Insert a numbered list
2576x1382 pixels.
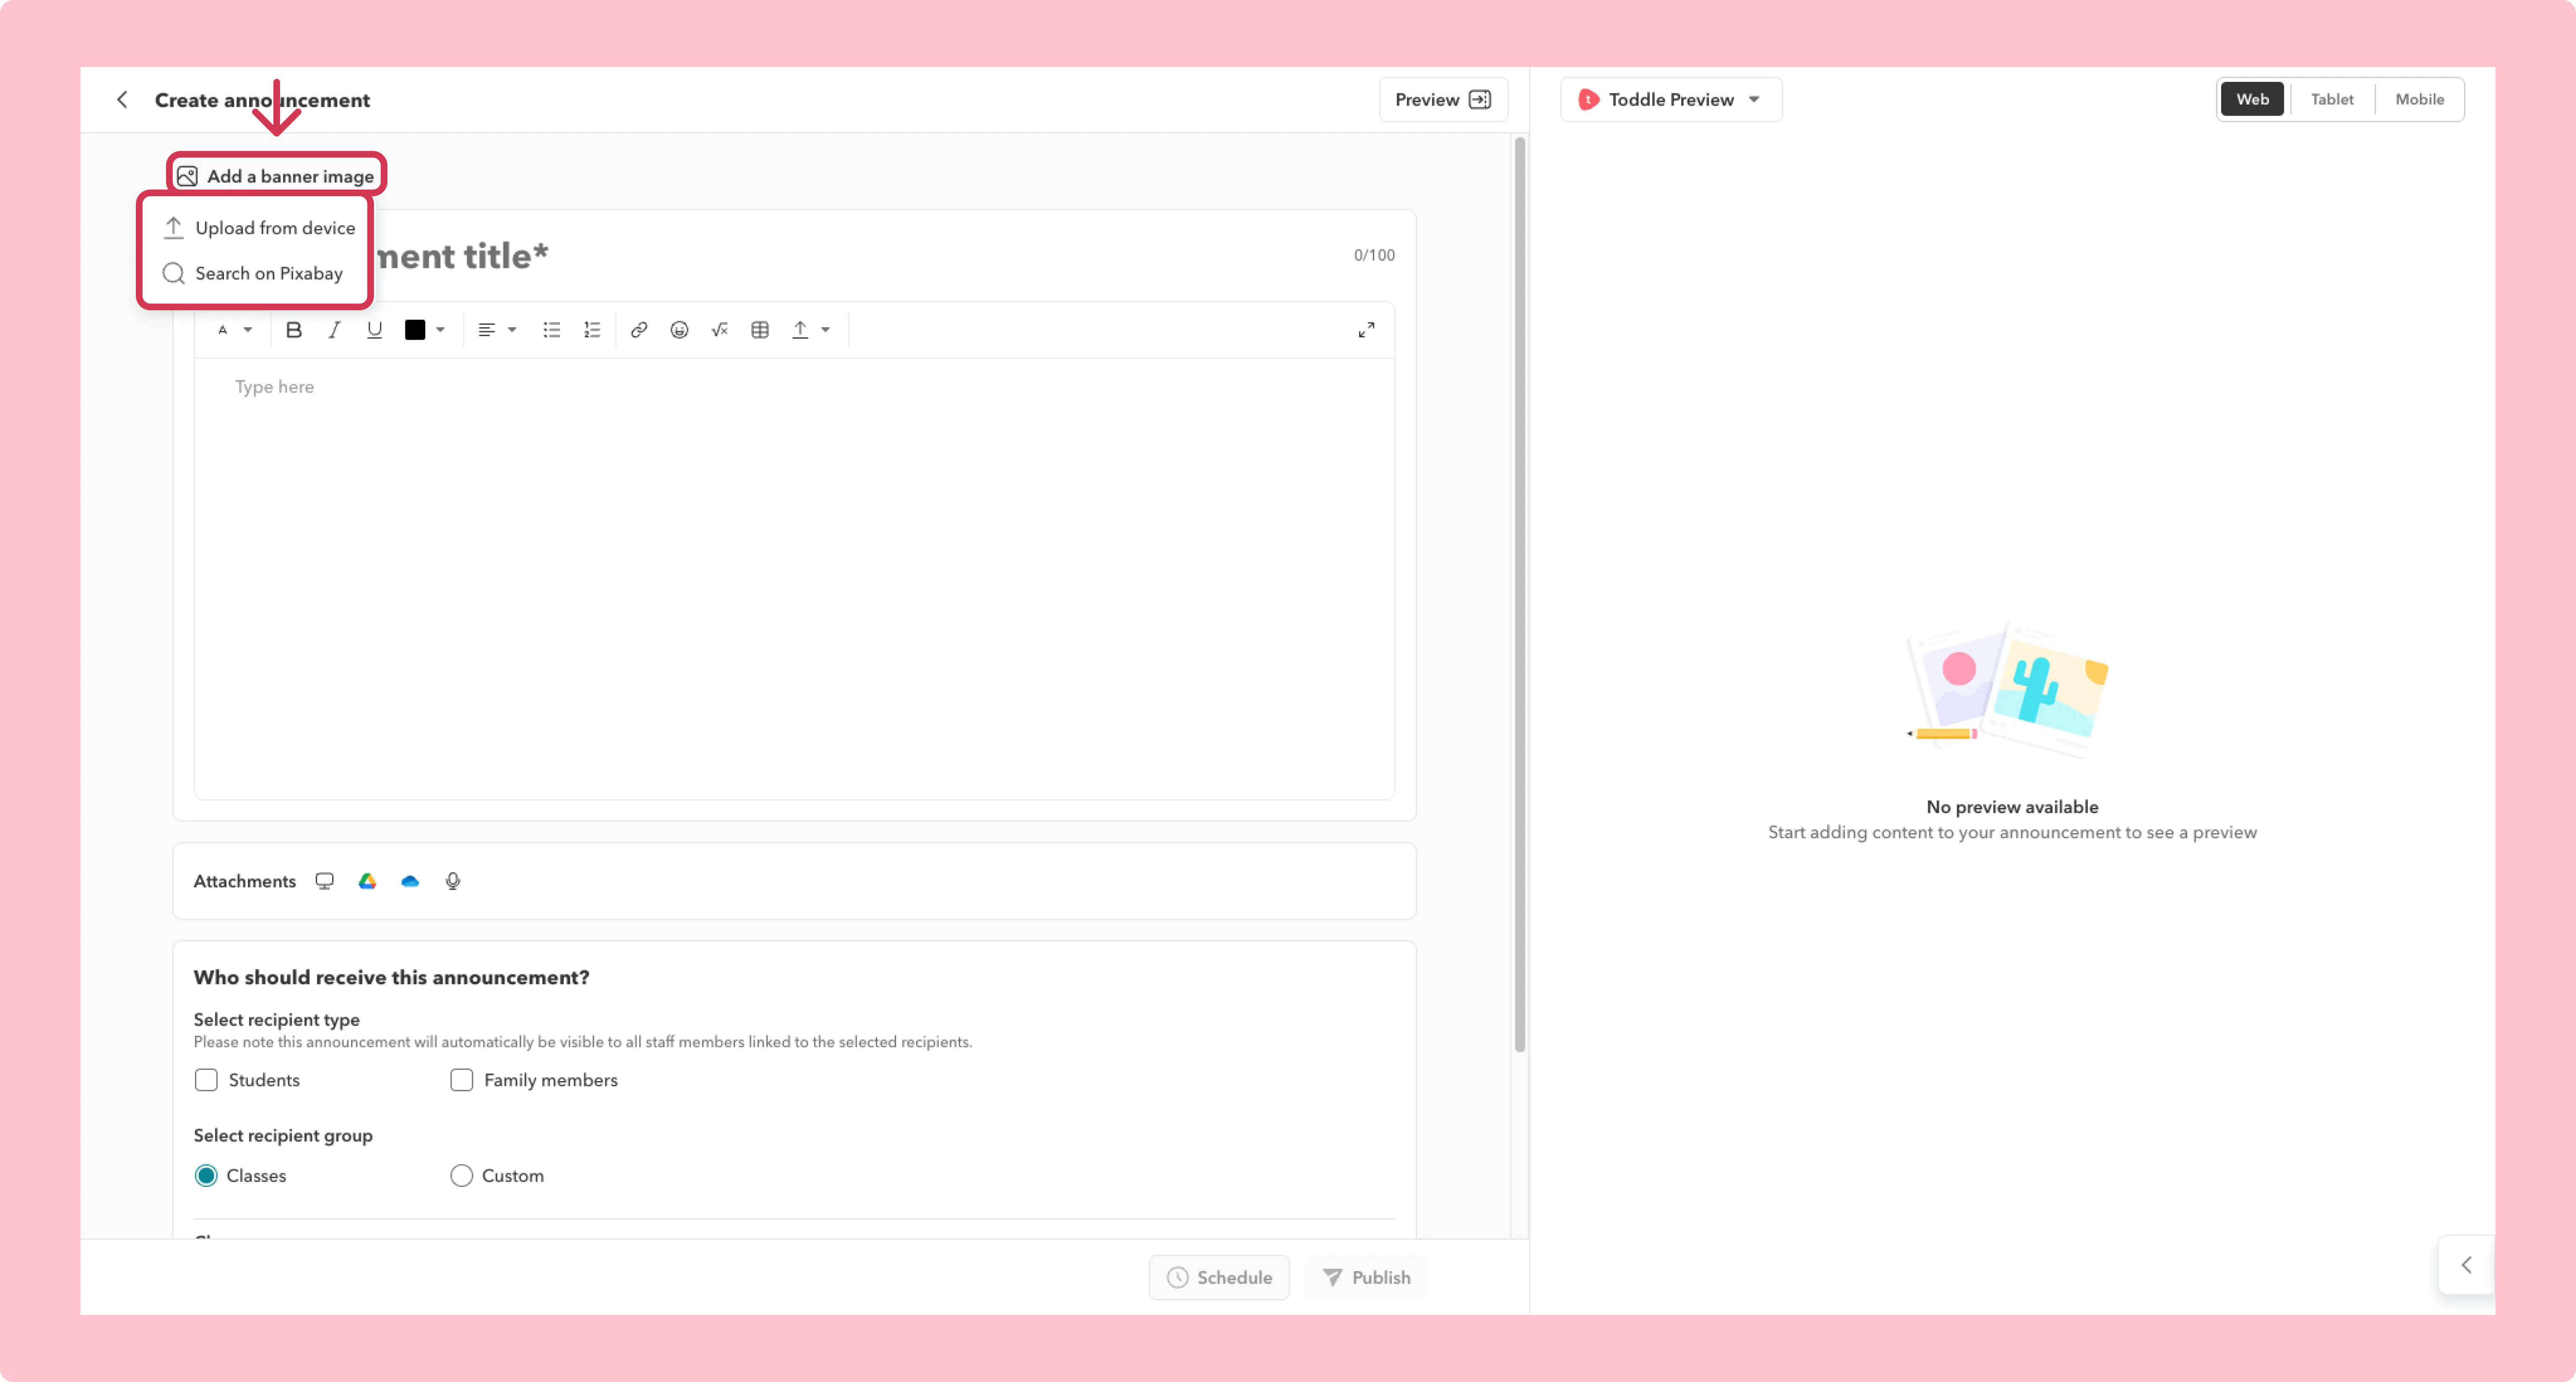[x=592, y=330]
